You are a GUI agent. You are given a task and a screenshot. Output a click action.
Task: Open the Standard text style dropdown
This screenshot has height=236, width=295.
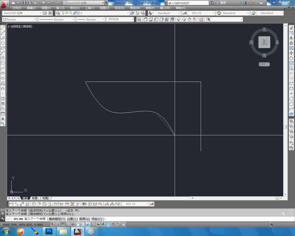click(x=167, y=13)
